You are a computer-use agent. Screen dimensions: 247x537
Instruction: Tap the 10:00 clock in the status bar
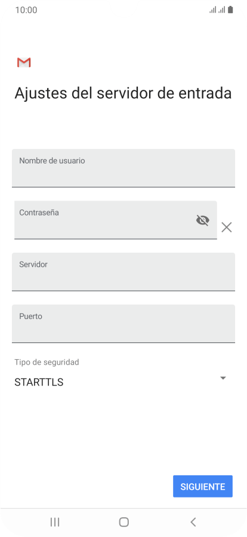click(x=26, y=10)
